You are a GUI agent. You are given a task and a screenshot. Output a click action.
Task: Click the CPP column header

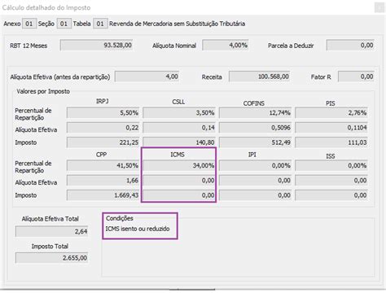(x=101, y=155)
